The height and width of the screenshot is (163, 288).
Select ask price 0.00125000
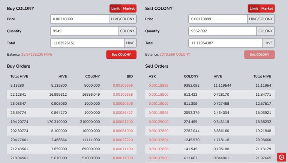click(x=159, y=121)
